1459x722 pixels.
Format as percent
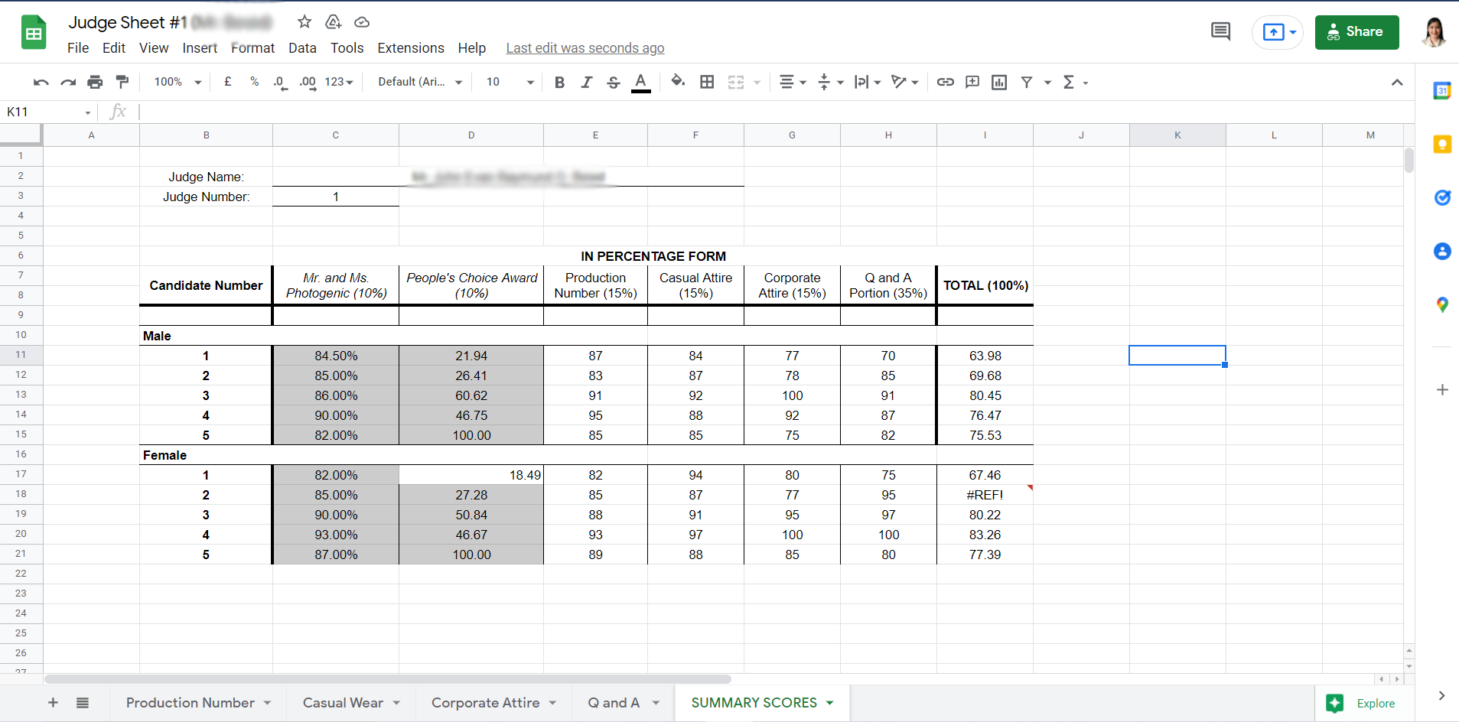pos(254,82)
